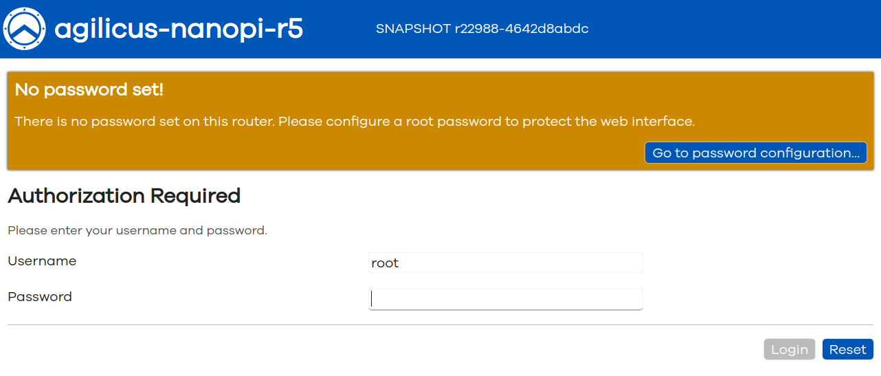Click the horizontal divider above Login button

pos(440,324)
